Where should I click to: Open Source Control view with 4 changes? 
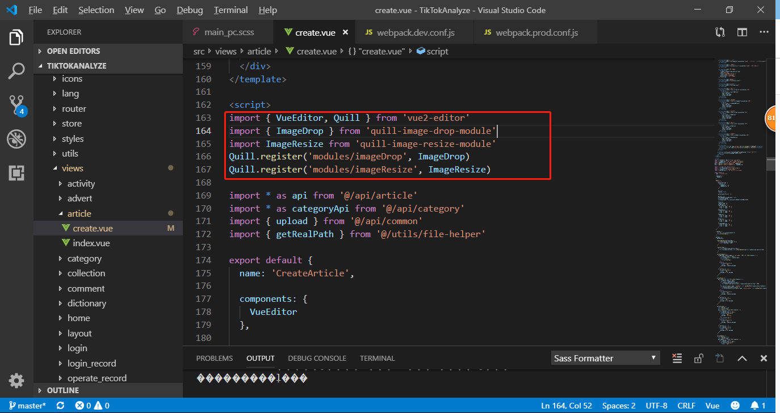click(16, 106)
